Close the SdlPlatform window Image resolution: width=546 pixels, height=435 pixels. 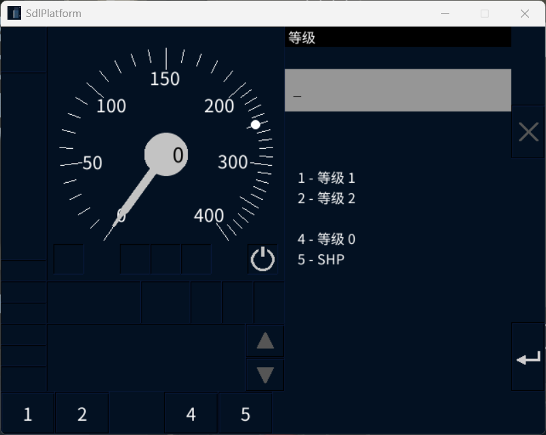525,13
